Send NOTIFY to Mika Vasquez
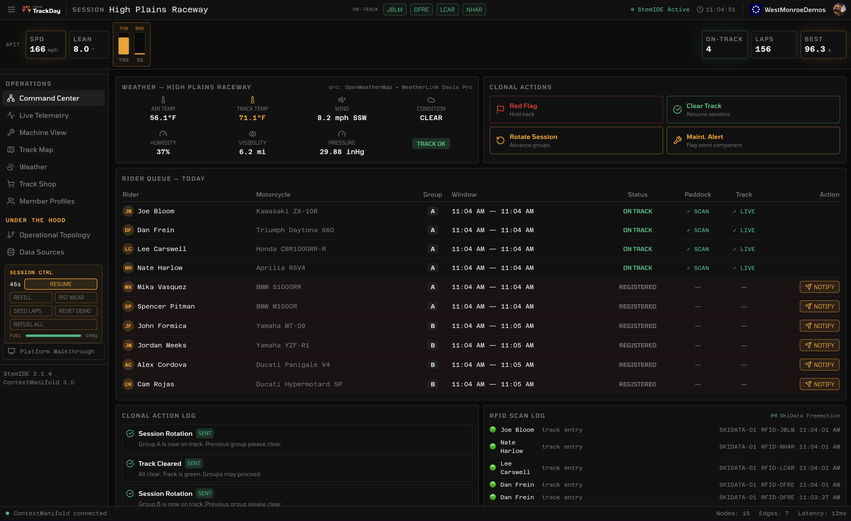The height and width of the screenshot is (521, 851). pos(820,287)
